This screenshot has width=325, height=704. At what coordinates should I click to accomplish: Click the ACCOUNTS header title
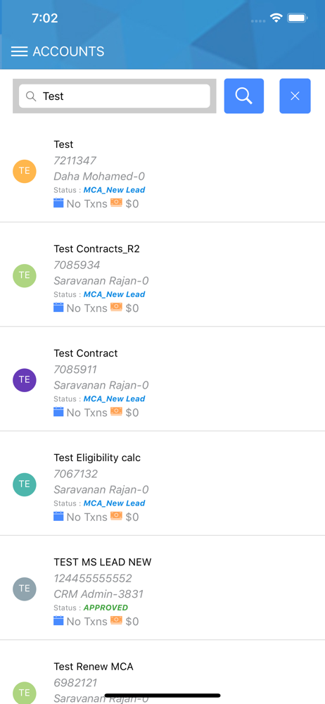[68, 51]
